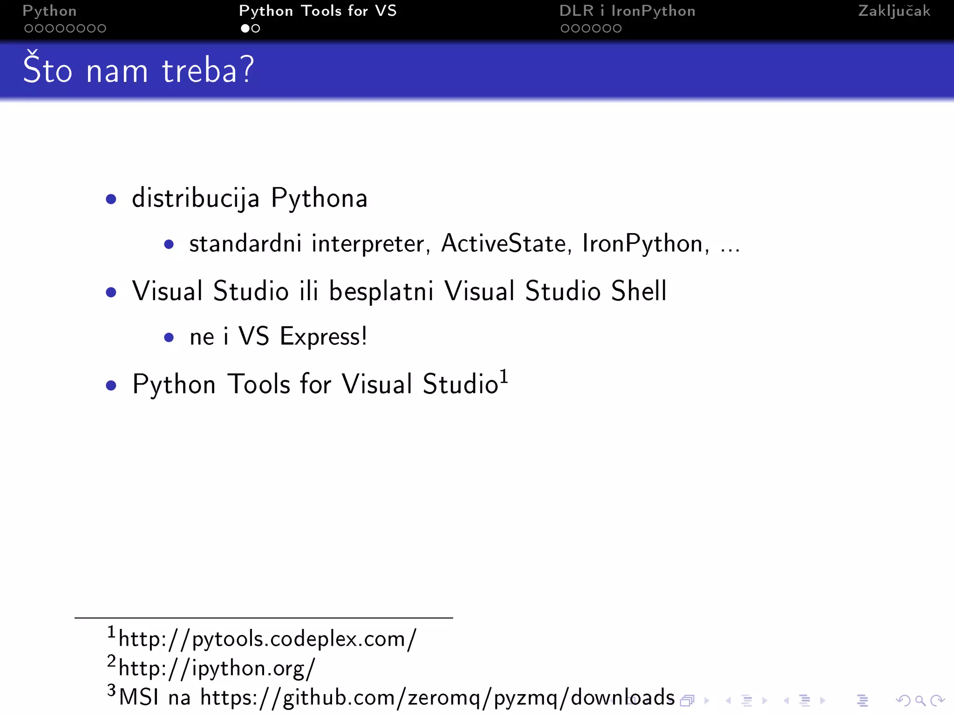Click the section navigation icon

tap(804, 700)
